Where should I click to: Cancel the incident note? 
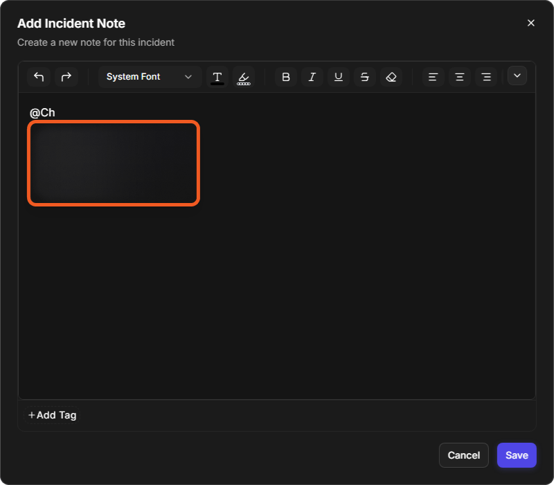pos(463,455)
